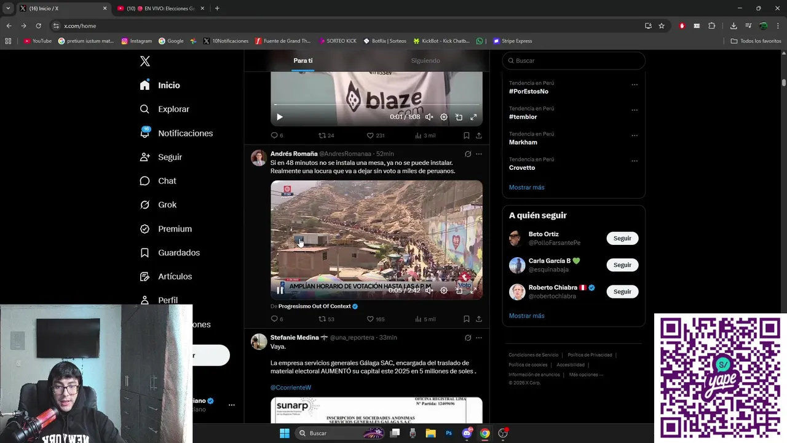
Task: Reload the page in Chrome
Action: click(x=38, y=26)
